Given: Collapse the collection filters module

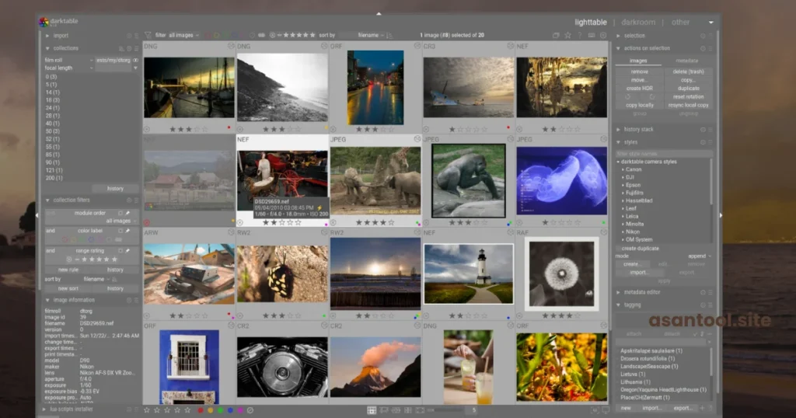Looking at the screenshot, I should (x=47, y=200).
